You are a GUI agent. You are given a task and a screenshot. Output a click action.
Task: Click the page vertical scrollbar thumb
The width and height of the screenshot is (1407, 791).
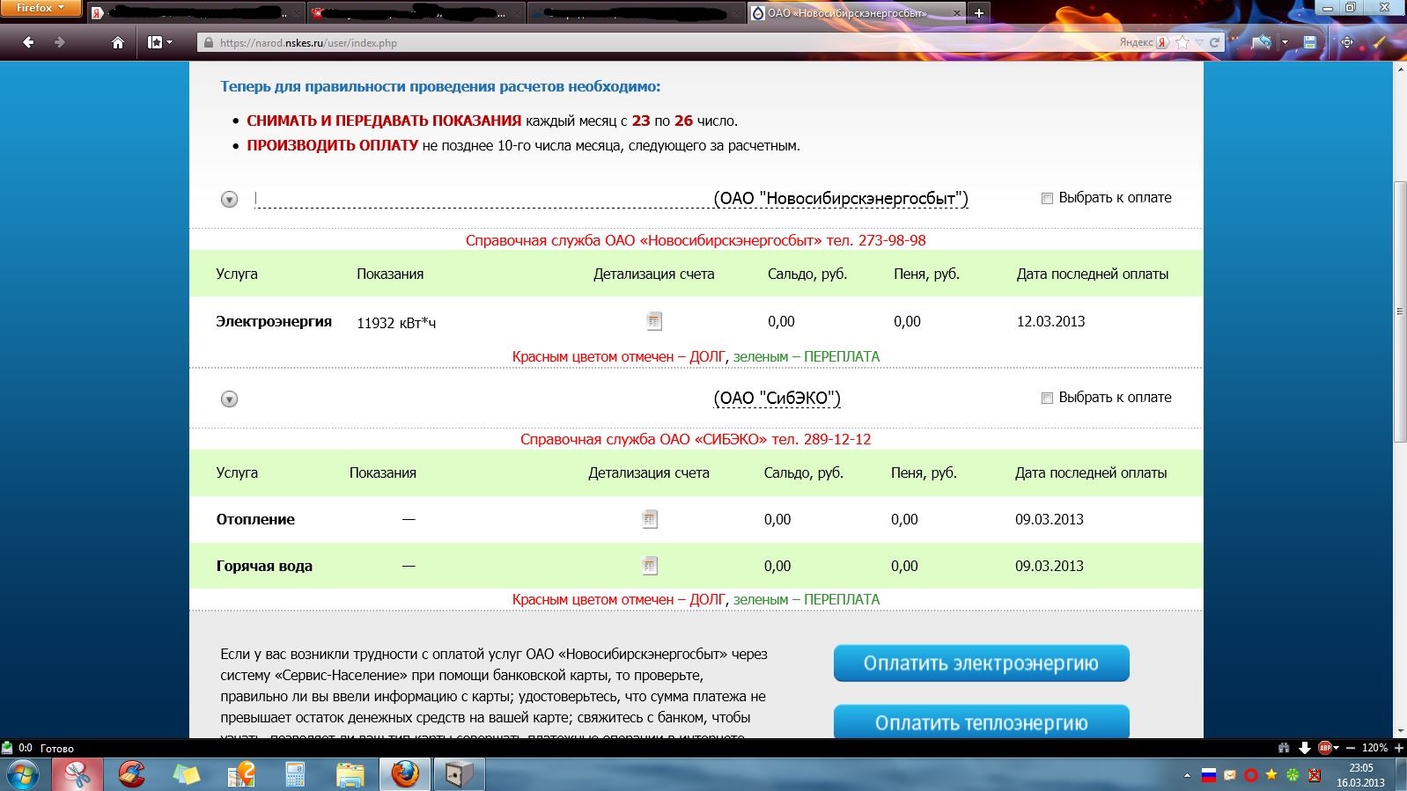[1400, 311]
